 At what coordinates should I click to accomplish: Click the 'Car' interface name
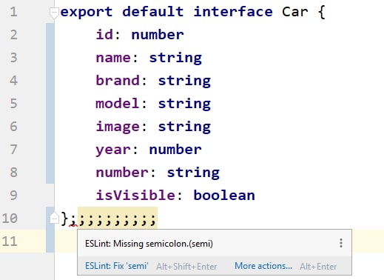295,12
